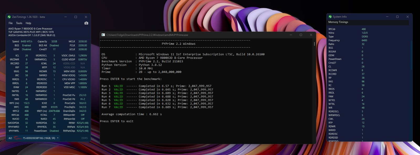The height and width of the screenshot is (155, 420).
Task: Click the PYPrime console window icon
Action: (x=103, y=35)
